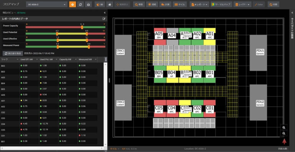Toggle the タイル tiles button in toolbar

(179, 4)
